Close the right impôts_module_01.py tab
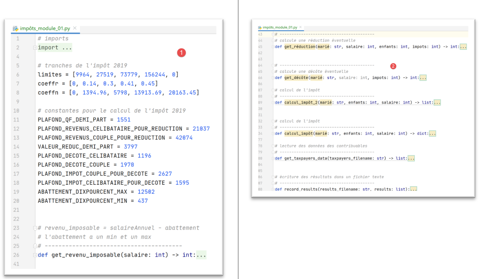The height and width of the screenshot is (279, 480). click(x=301, y=27)
